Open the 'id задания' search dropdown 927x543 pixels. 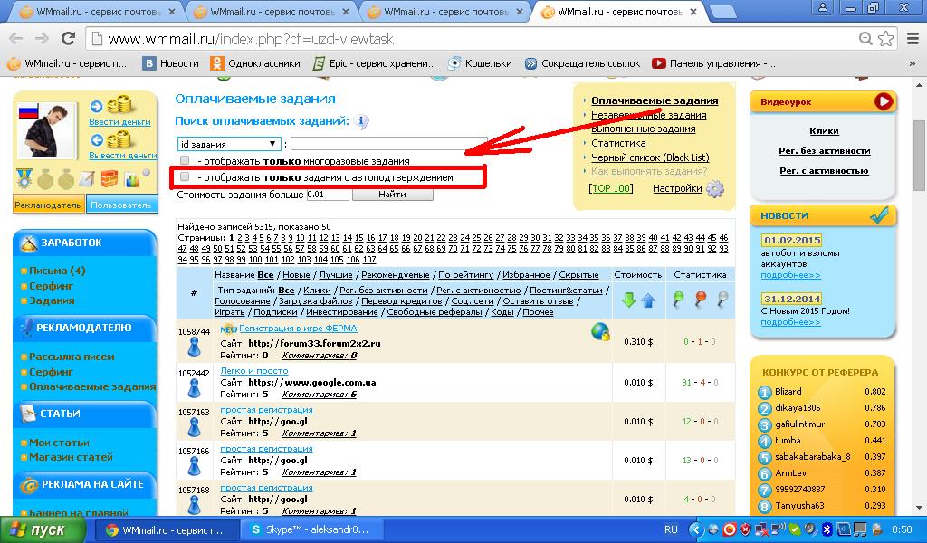tap(230, 144)
